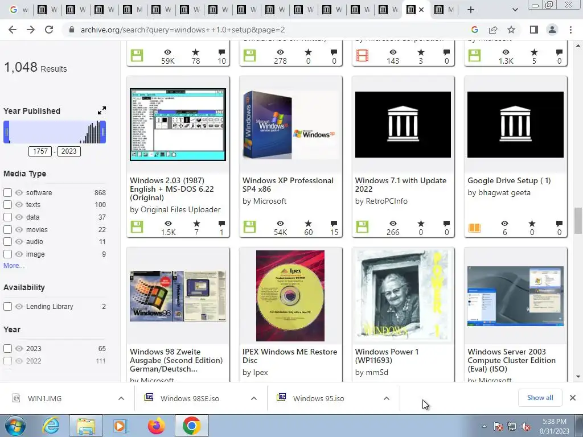Switch to the second browser tab
Screen dimensions: 583x437
(47, 10)
